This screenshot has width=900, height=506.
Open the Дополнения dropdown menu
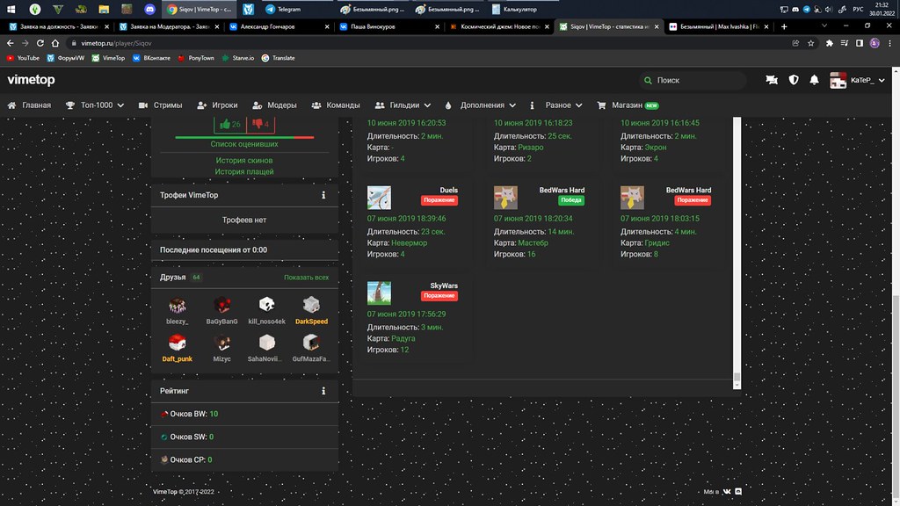(481, 105)
